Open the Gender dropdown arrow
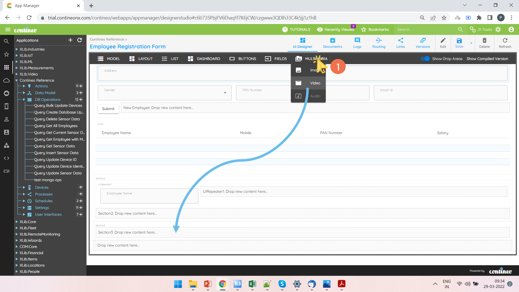 tap(225, 93)
